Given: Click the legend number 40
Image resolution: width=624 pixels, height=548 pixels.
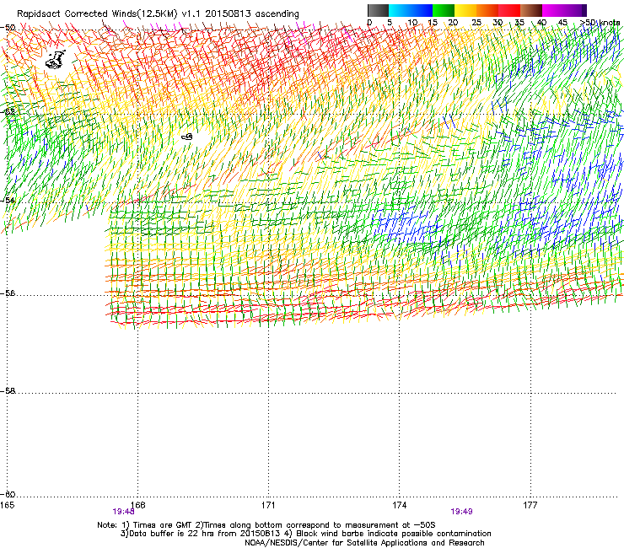Looking at the screenshot, I should tap(541, 22).
